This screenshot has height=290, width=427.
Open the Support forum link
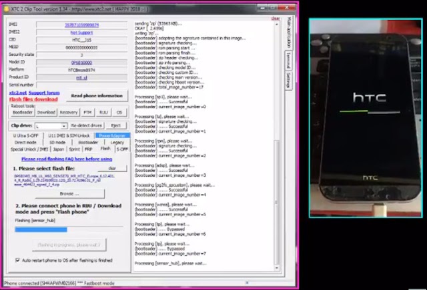point(44,93)
